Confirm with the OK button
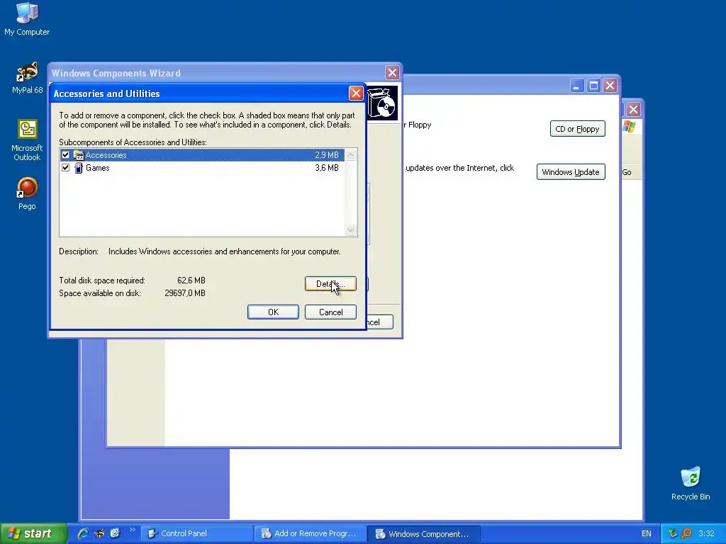This screenshot has height=544, width=726. pyautogui.click(x=273, y=312)
